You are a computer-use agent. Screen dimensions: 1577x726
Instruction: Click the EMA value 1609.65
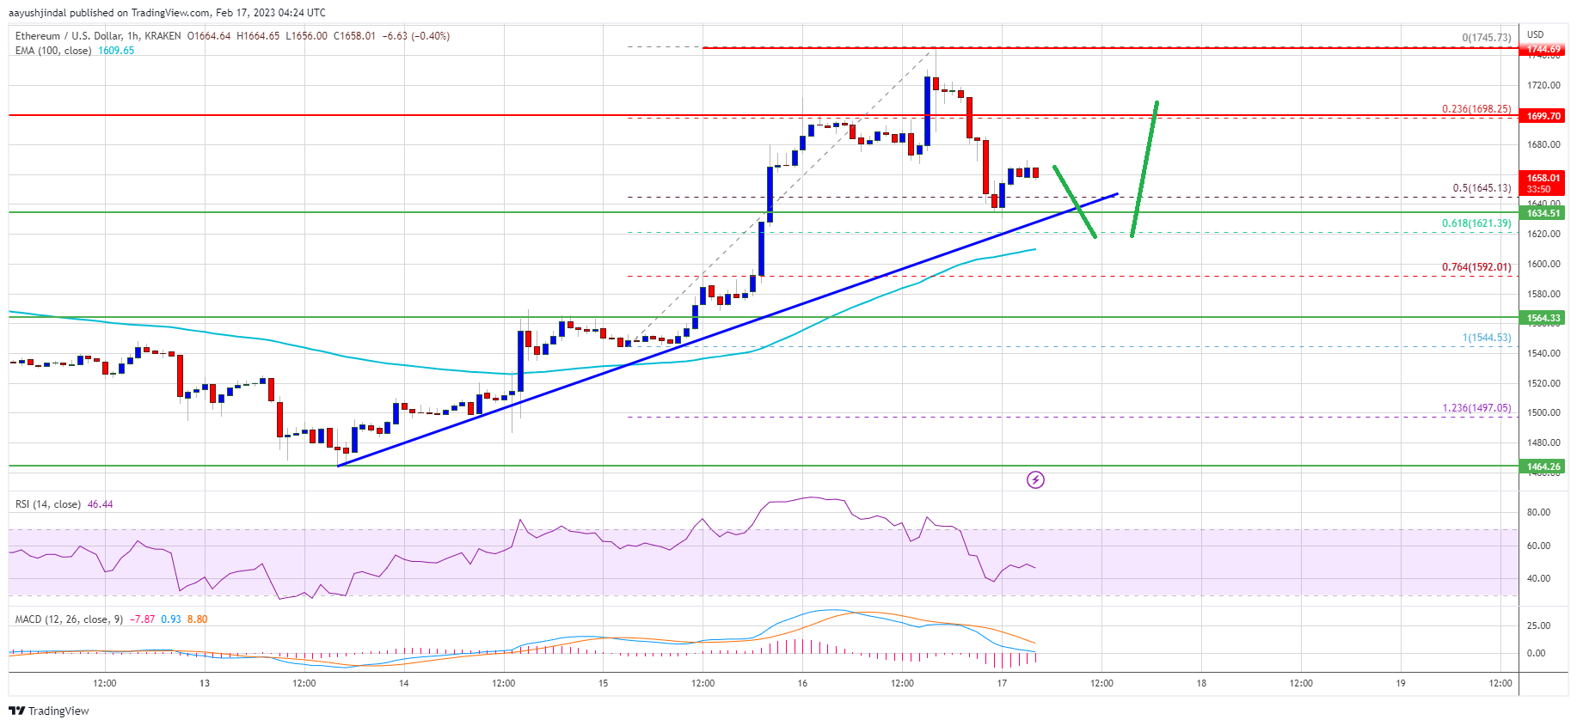(116, 51)
